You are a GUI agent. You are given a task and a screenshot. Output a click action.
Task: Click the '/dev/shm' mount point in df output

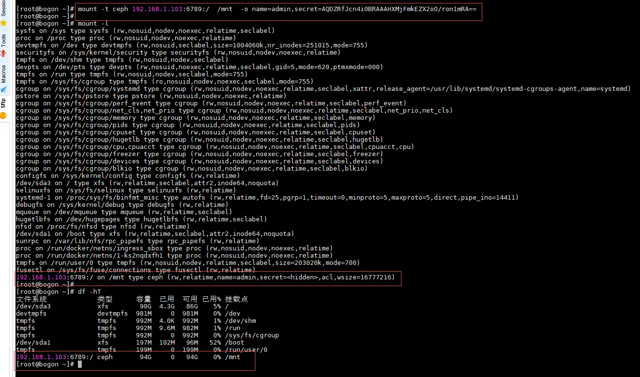point(240,321)
